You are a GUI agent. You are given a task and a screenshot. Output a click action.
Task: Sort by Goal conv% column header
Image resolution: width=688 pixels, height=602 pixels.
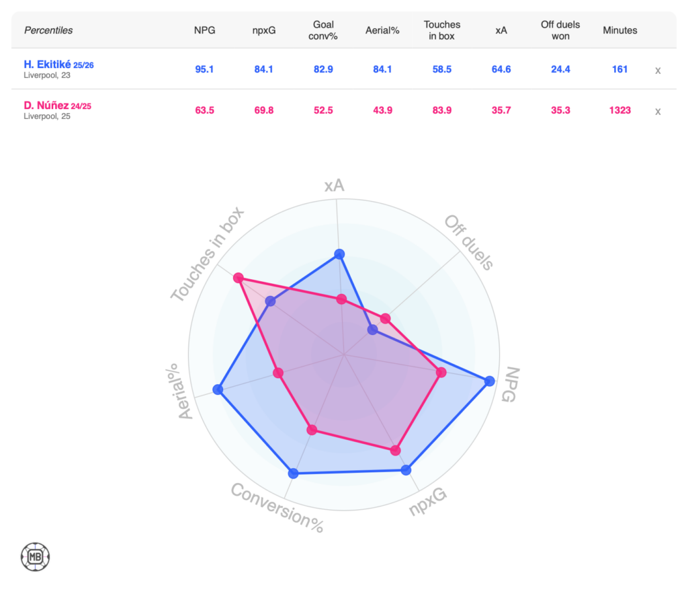[x=322, y=30]
